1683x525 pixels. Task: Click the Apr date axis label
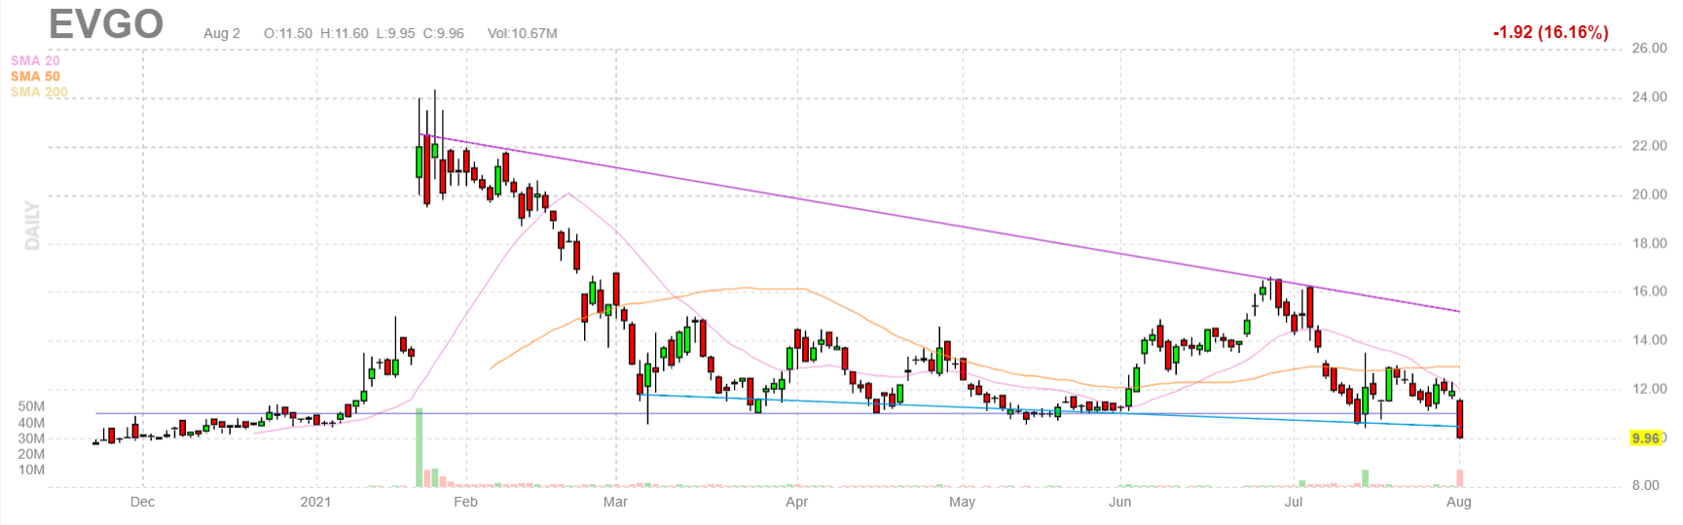[796, 502]
